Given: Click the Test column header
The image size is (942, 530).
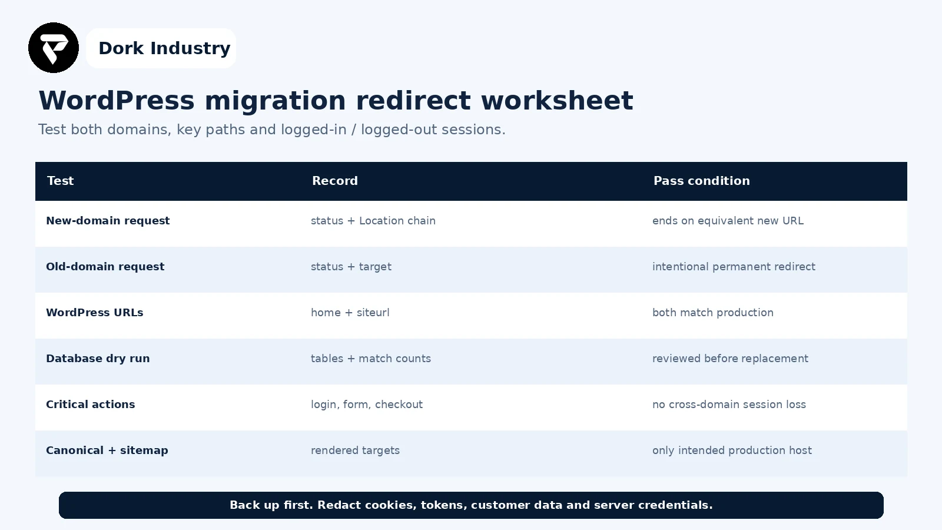Looking at the screenshot, I should click(60, 181).
